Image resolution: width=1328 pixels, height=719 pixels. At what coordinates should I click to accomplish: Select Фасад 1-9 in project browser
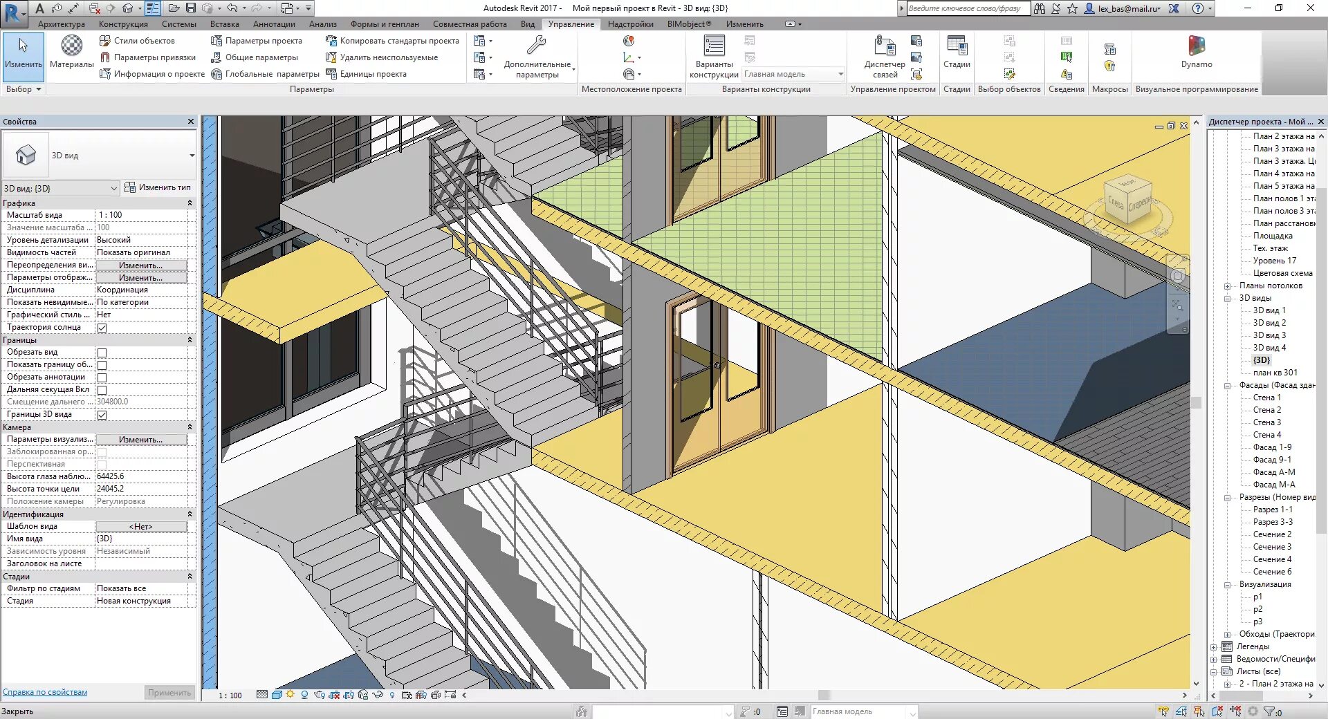1272,447
